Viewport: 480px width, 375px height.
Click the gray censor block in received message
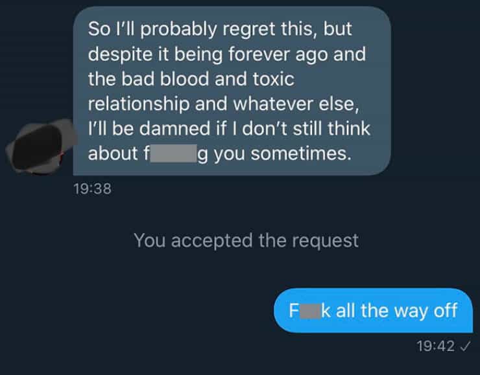pos(174,154)
